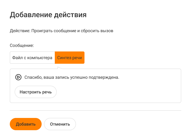The image size is (191, 140).
Task: Click the message text starting with Спасибо
Action: coord(72,77)
